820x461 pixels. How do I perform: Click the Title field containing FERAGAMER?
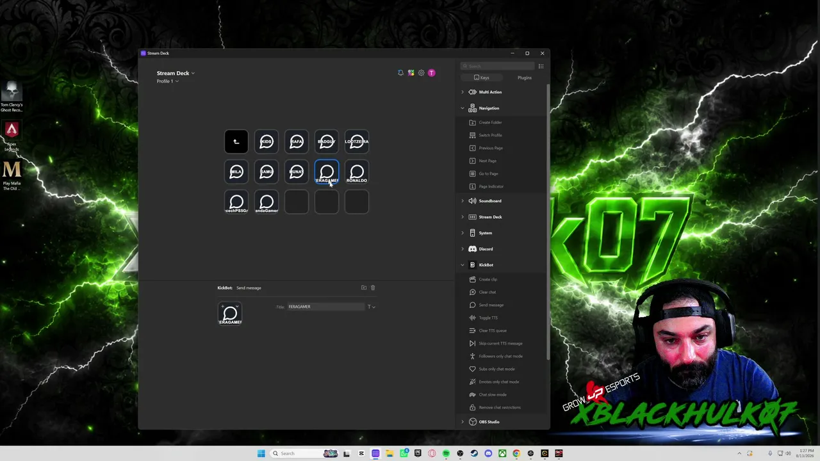326,307
